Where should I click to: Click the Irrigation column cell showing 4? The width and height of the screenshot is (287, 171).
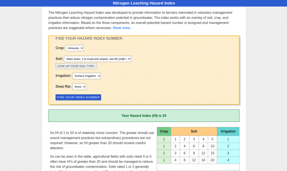[x=228, y=160]
